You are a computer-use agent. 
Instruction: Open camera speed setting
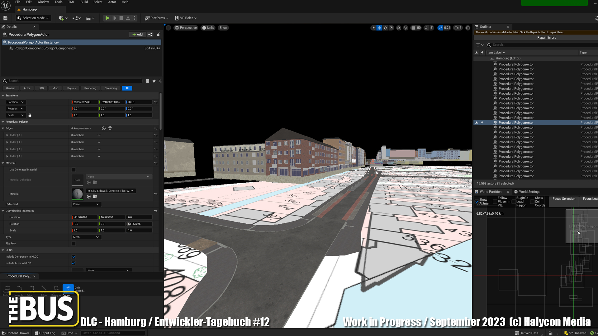point(458,28)
